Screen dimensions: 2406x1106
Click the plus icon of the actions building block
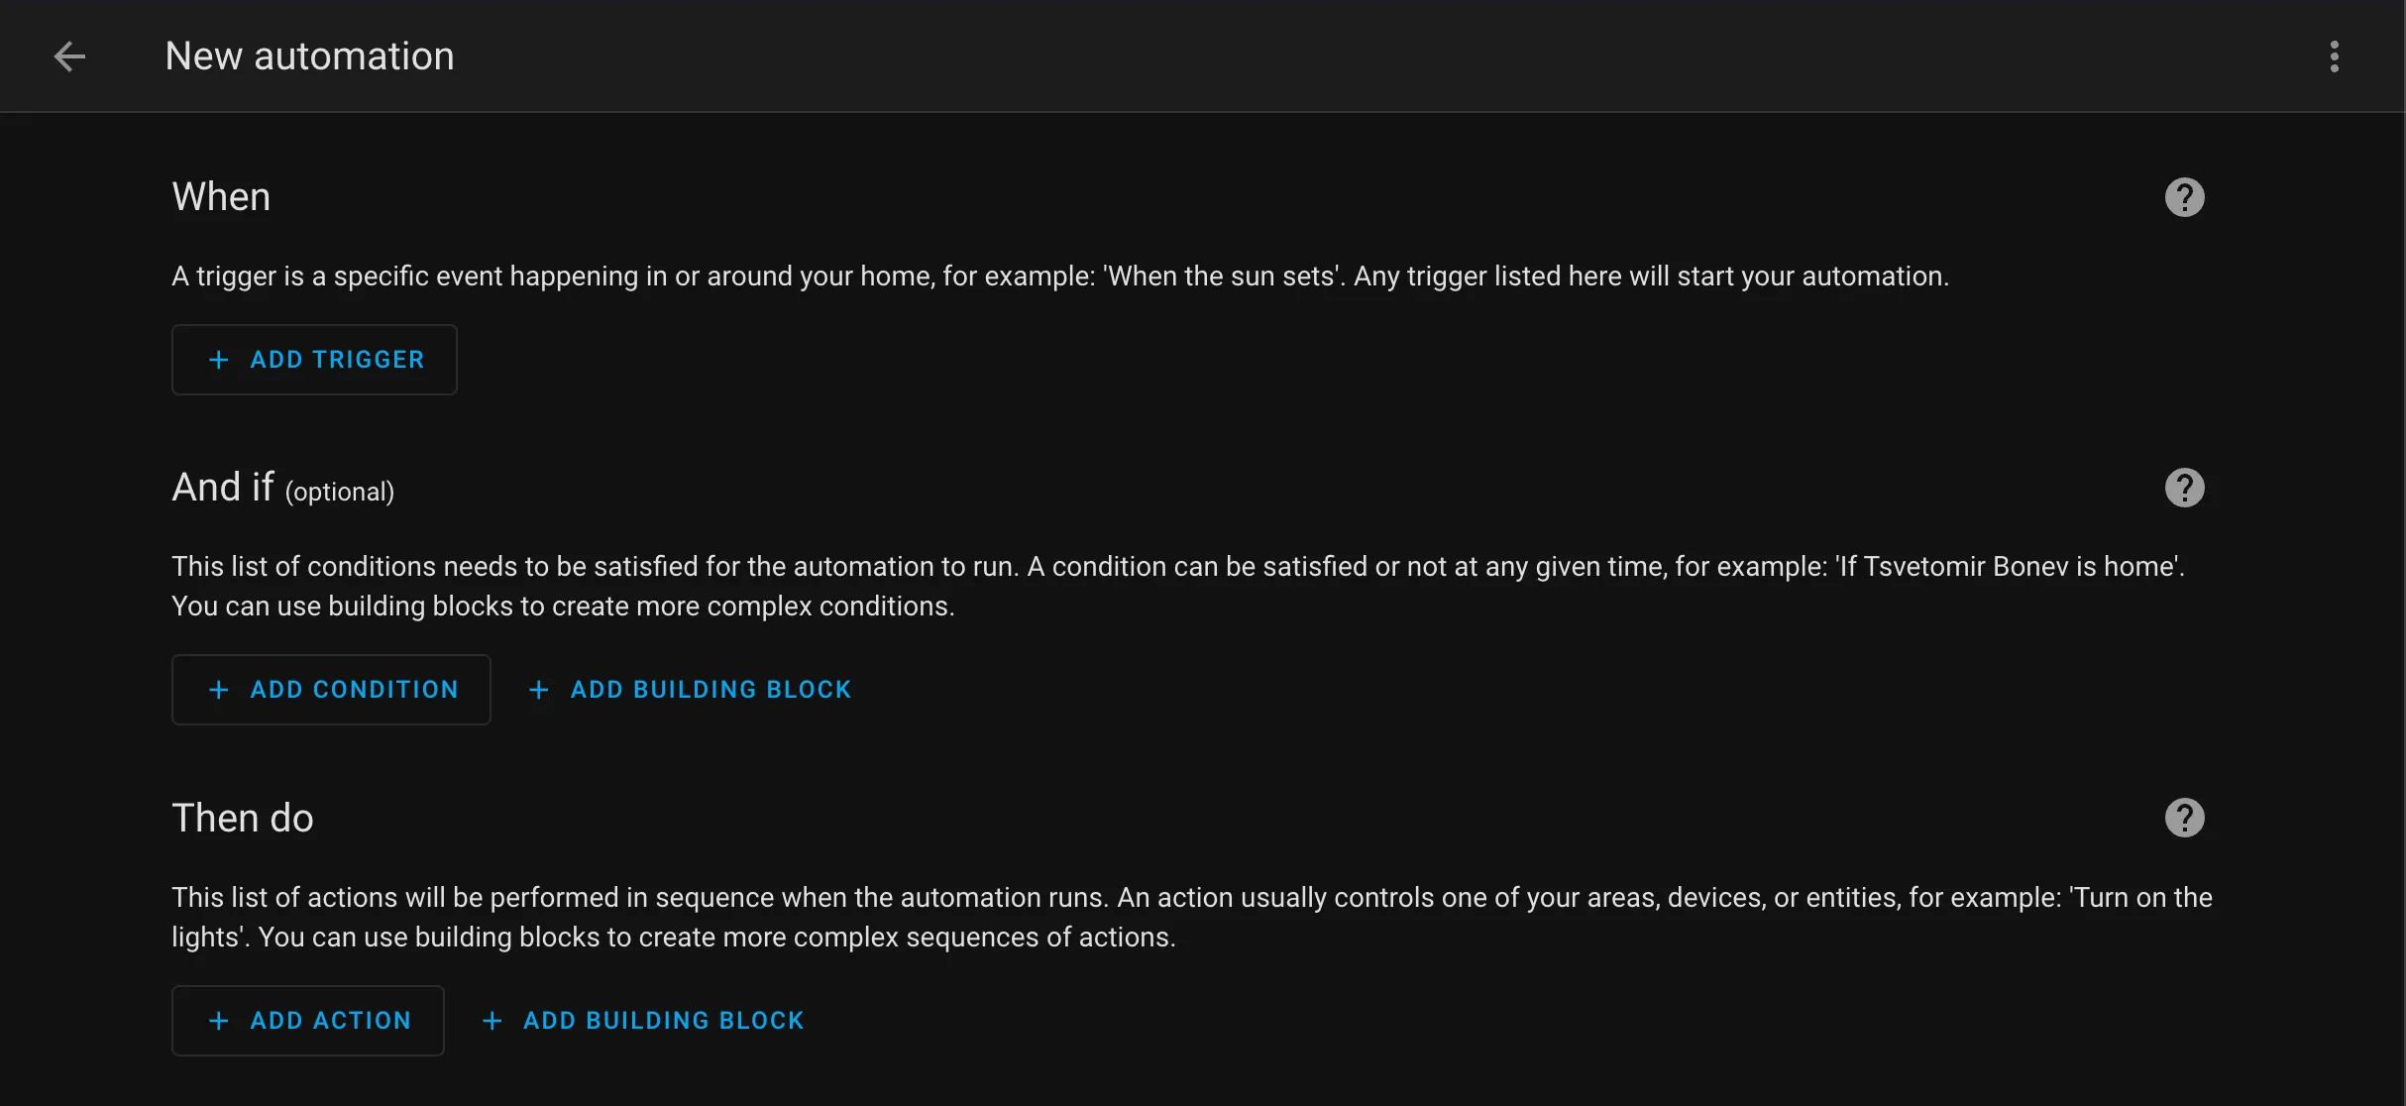tap(492, 1021)
